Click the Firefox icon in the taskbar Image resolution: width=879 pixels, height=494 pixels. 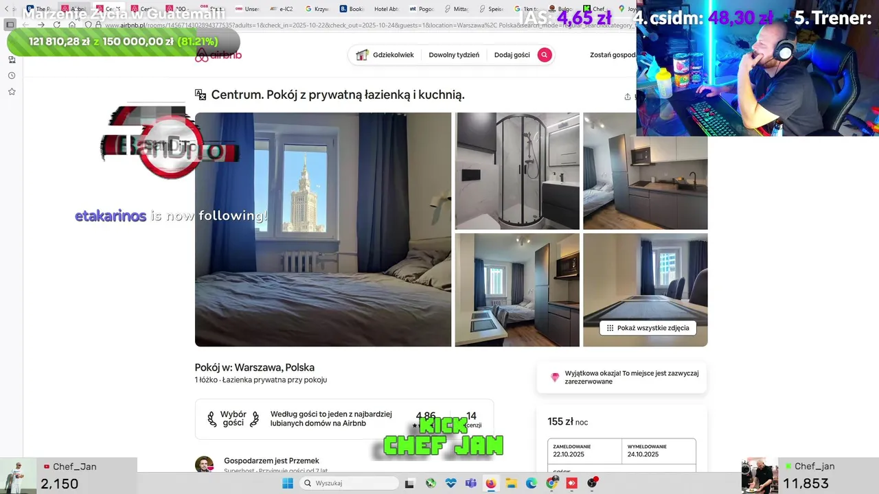pyautogui.click(x=490, y=483)
